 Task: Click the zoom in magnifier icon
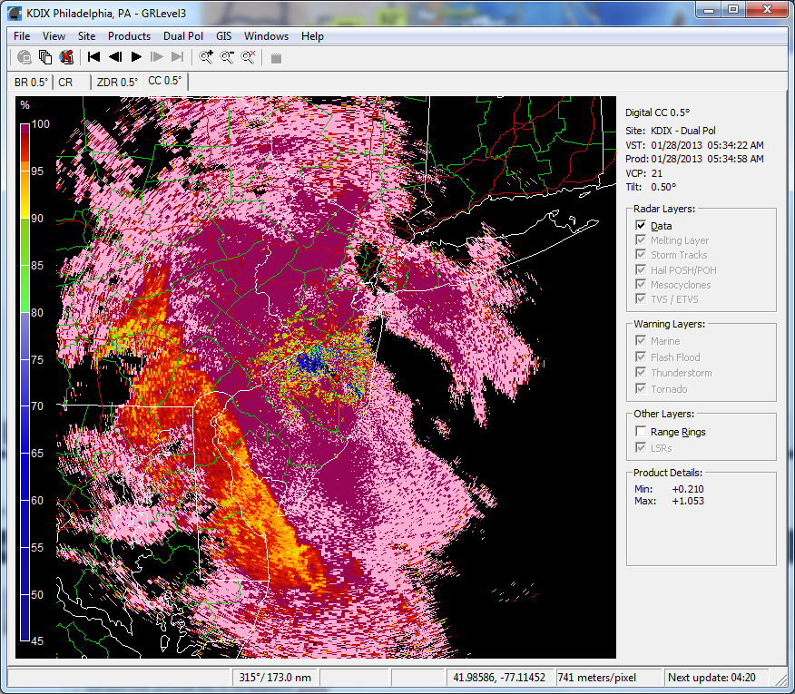(x=206, y=57)
